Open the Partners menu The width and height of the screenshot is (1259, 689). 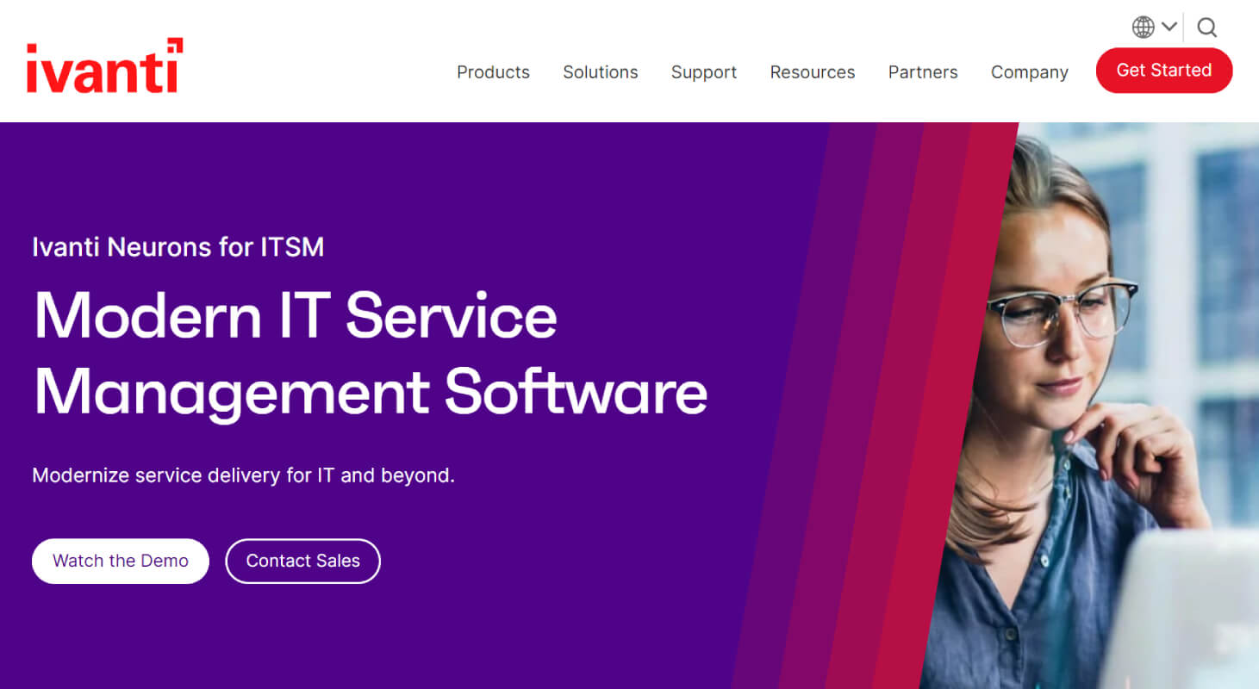click(923, 72)
